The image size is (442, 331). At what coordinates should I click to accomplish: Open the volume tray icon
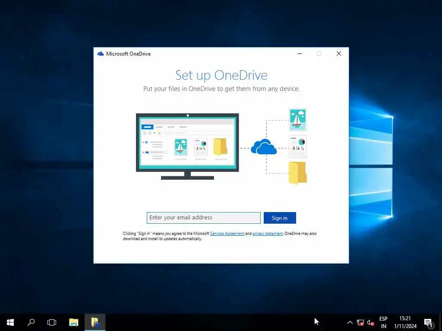click(370, 322)
